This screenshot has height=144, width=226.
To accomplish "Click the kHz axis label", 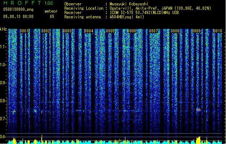I will click(x=3, y=29).
